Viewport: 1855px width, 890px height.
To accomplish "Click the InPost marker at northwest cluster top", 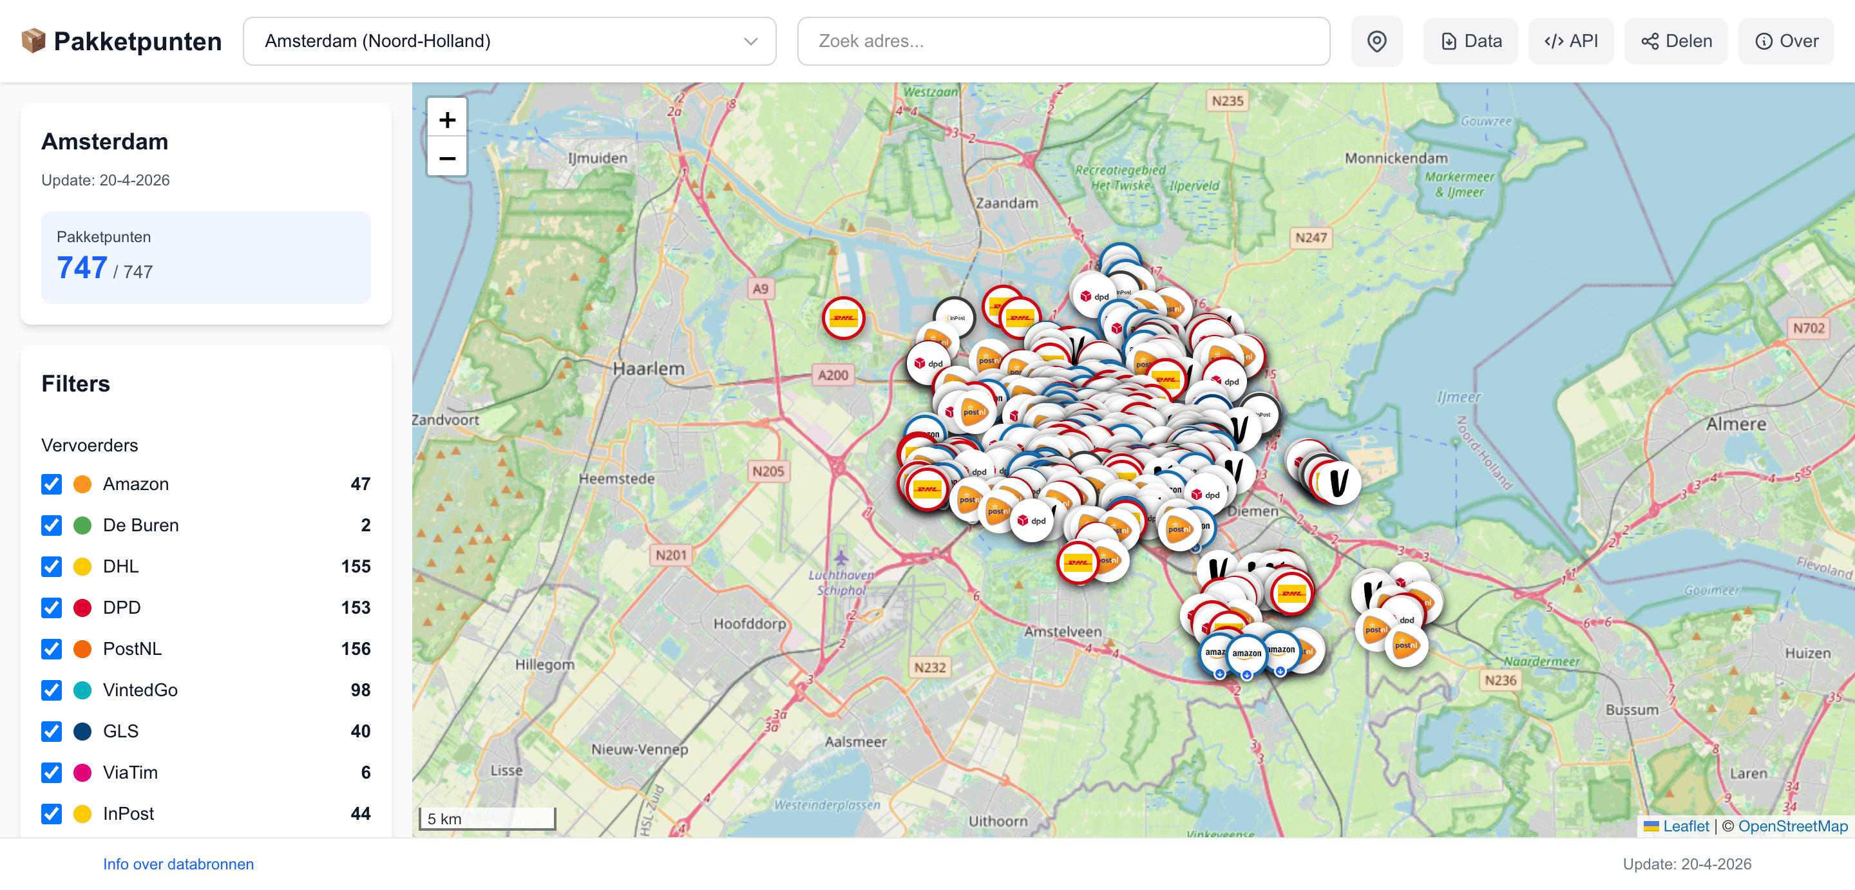I will pos(955,317).
